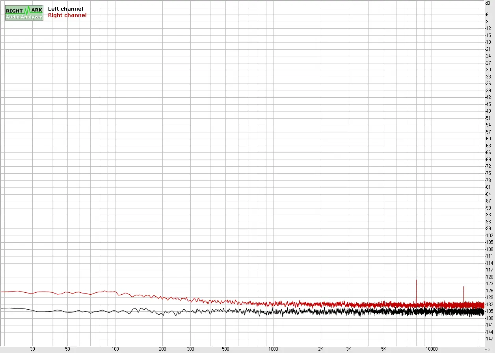
Task: Click the 500 frequency axis label
Action: coord(225,349)
